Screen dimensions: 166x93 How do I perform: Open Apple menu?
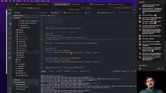(2, 1)
